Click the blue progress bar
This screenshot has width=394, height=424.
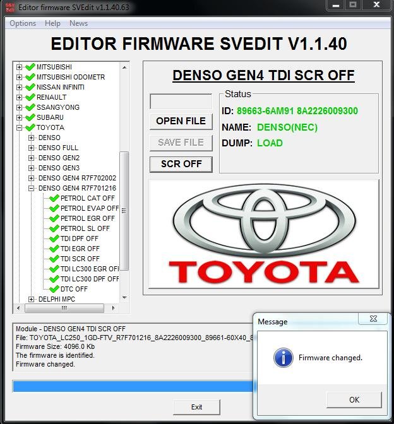[134, 386]
